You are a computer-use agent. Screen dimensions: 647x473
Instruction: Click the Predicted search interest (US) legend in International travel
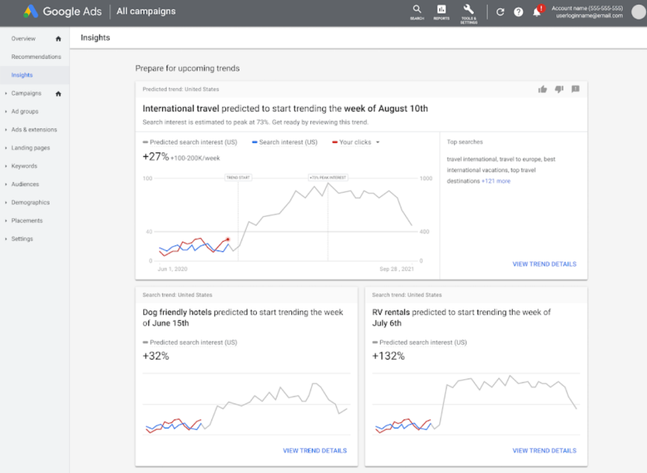click(190, 142)
